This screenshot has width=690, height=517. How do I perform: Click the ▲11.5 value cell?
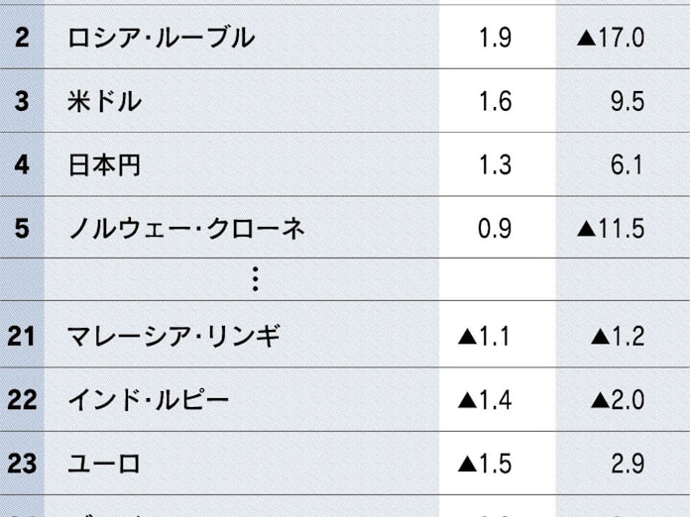[x=611, y=229]
